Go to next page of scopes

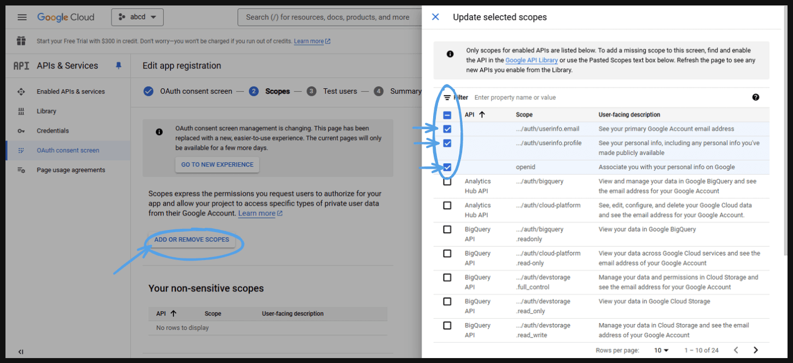click(x=756, y=350)
